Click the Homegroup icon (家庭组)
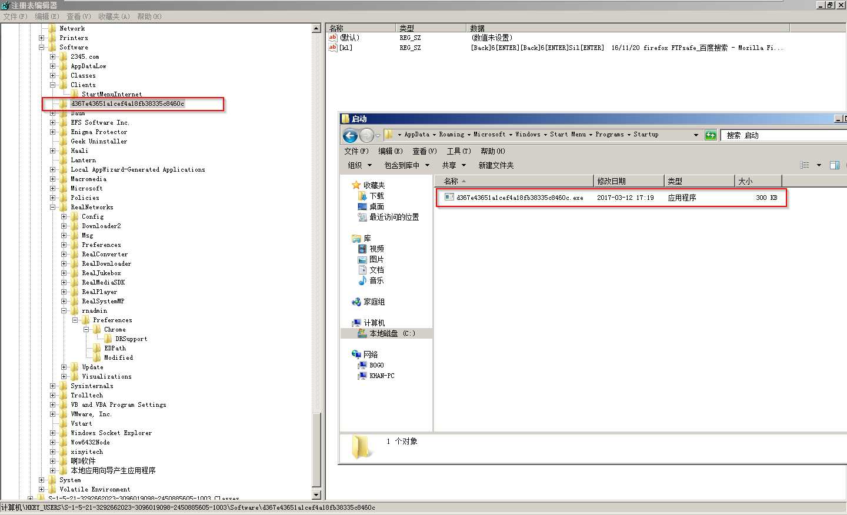The width and height of the screenshot is (847, 515). pyautogui.click(x=356, y=302)
